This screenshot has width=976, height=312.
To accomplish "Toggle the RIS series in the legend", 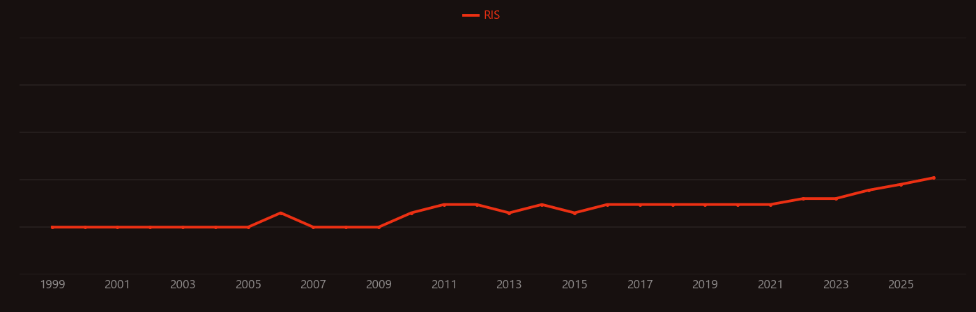I will click(x=482, y=15).
